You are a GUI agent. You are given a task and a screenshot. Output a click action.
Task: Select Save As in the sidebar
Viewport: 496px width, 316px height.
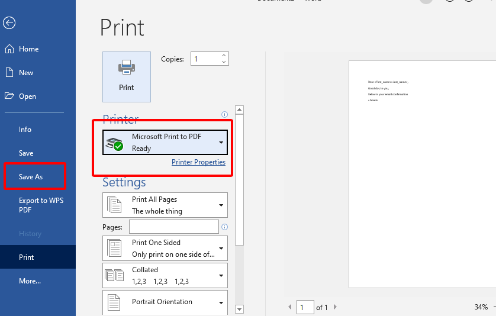point(31,177)
